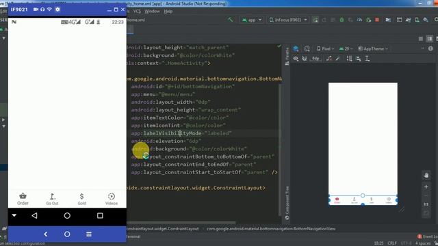This screenshot has height=246, width=438.
Task: Click the Pack layout icon
Action: click(x=350, y=59)
